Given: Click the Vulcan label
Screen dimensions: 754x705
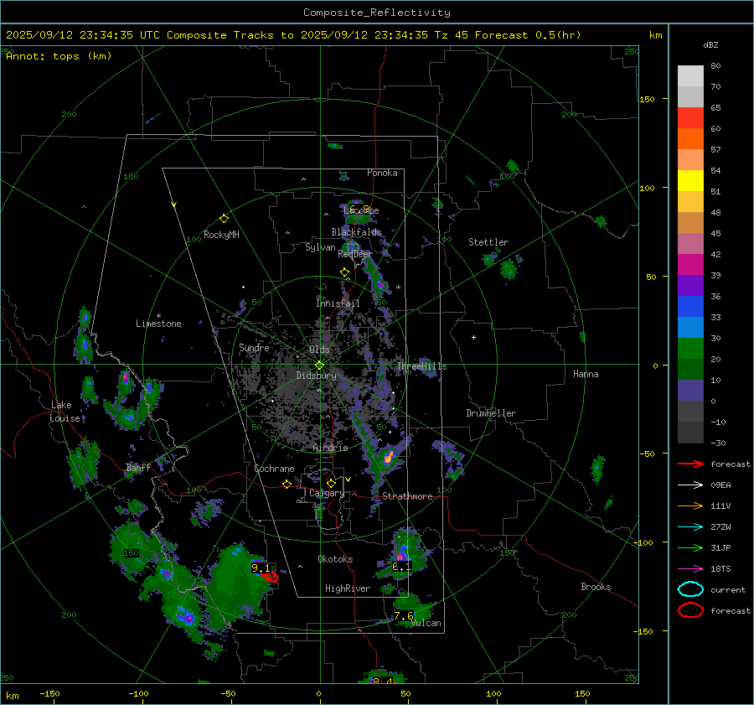Looking at the screenshot, I should [x=426, y=623].
